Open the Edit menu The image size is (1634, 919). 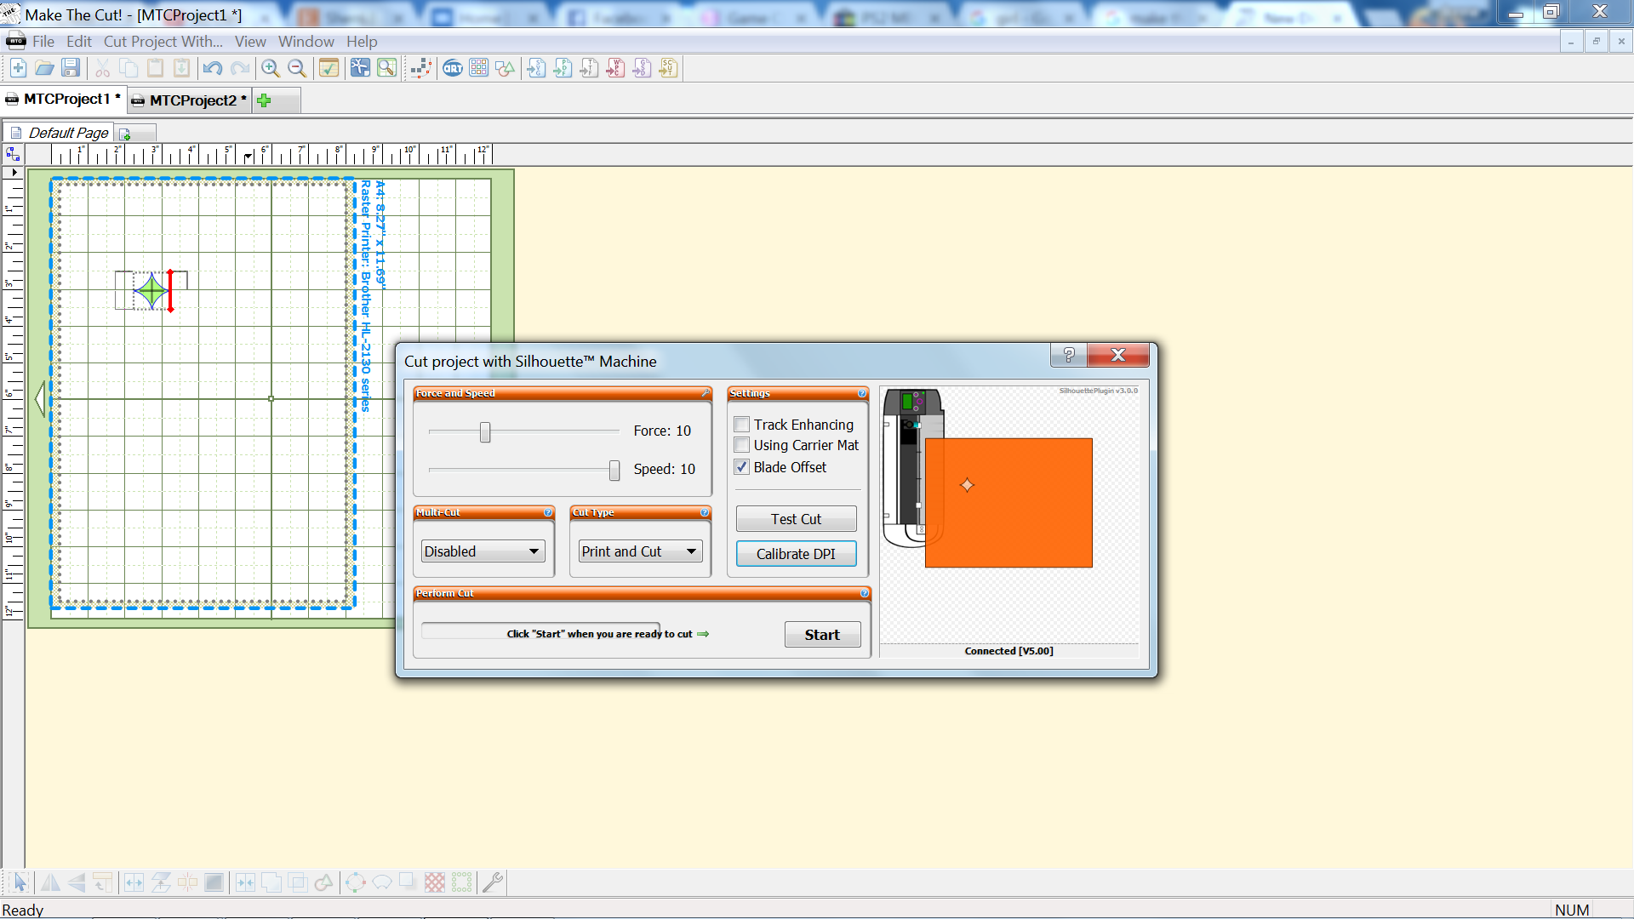(79, 42)
